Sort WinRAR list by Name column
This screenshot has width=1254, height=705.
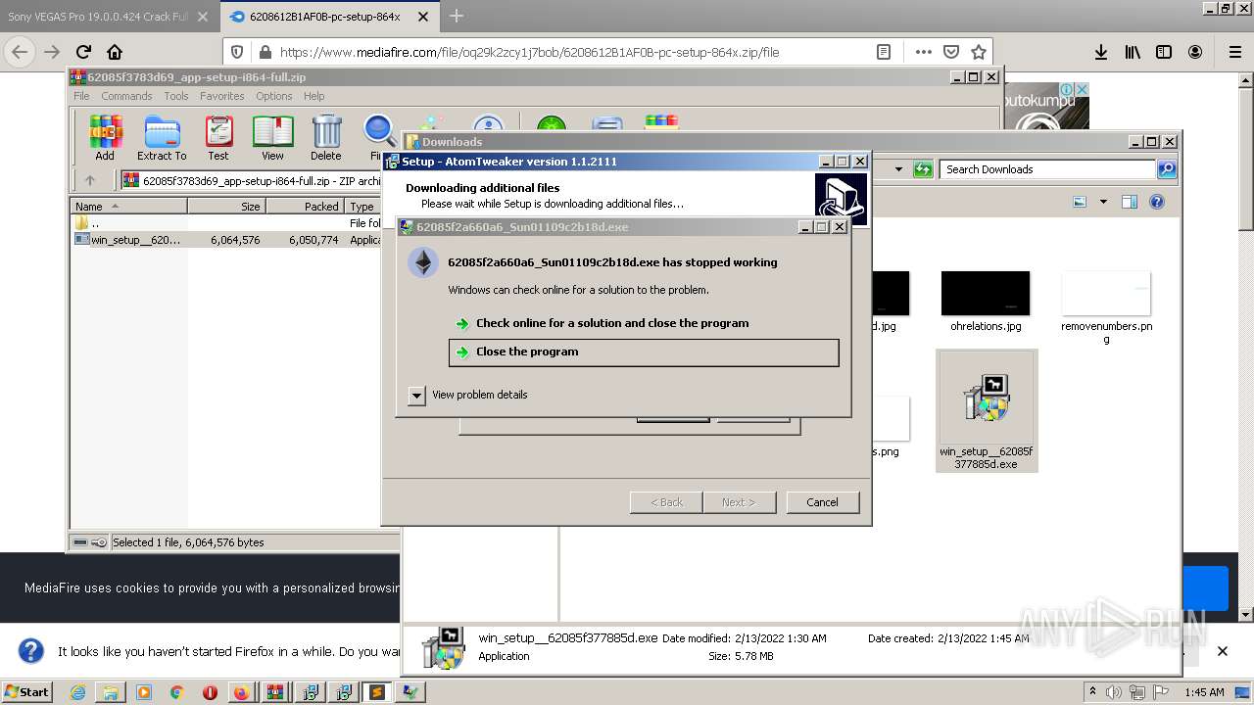pyautogui.click(x=129, y=207)
